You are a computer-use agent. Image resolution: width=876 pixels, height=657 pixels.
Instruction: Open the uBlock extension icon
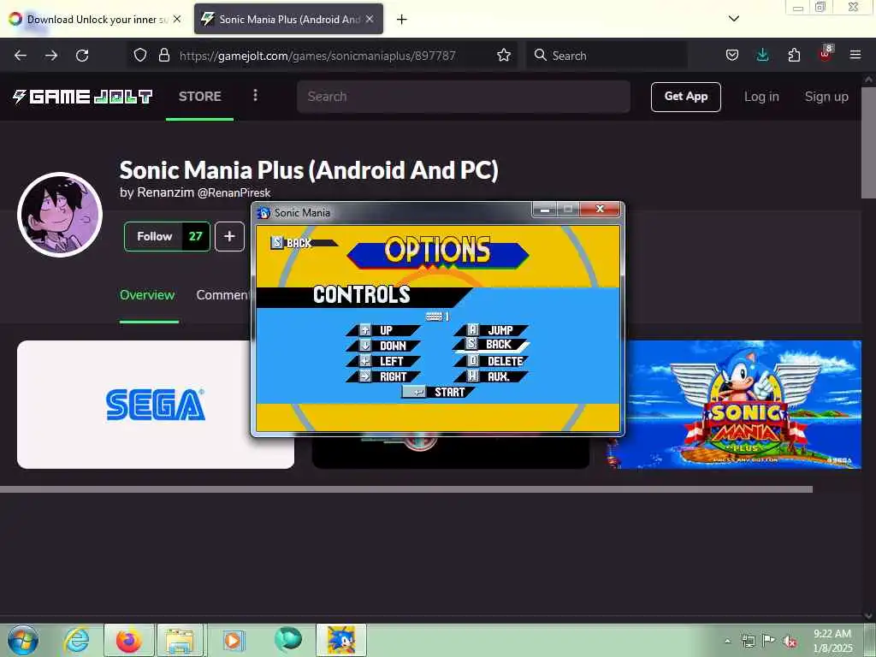(826, 54)
